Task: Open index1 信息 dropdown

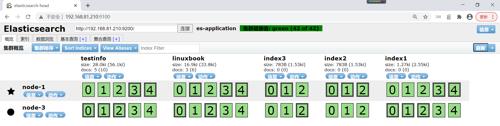Action: [396, 77]
